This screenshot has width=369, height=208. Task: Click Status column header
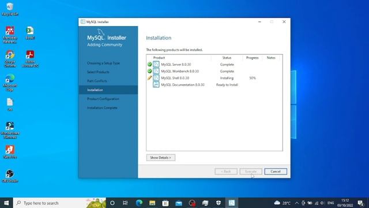point(227,58)
